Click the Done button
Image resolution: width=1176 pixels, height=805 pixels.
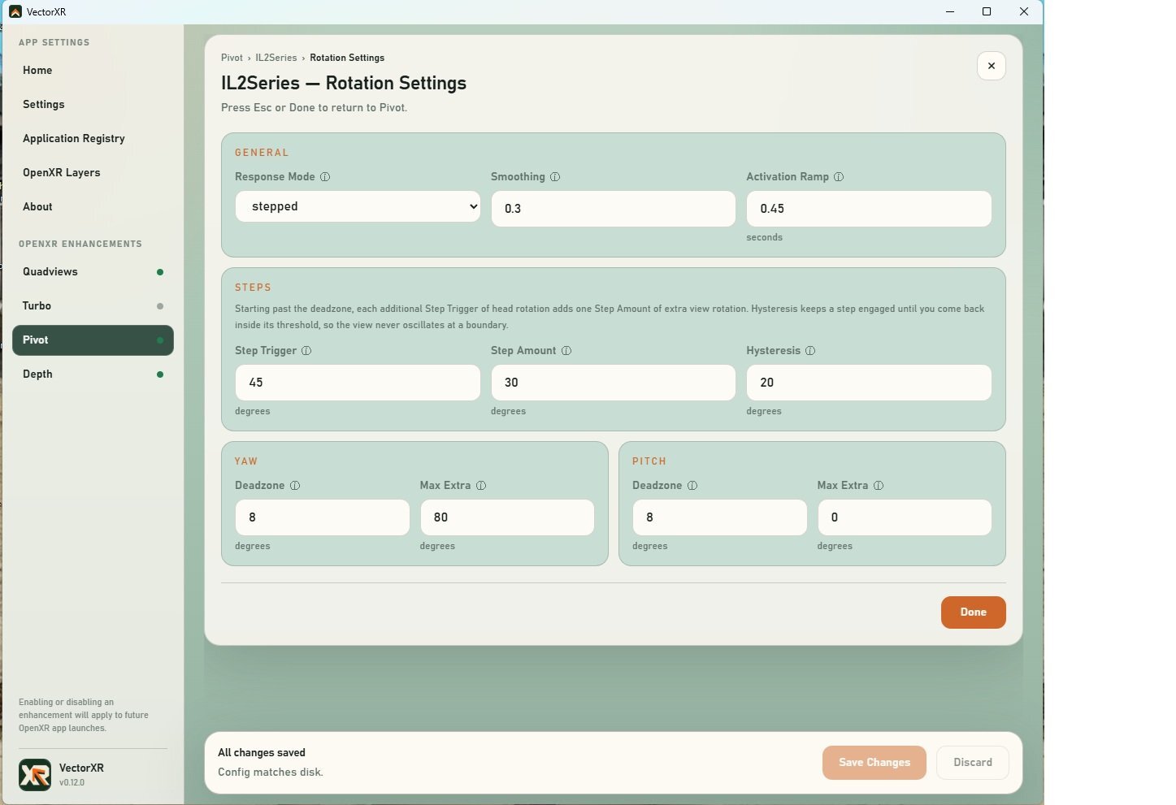(973, 612)
